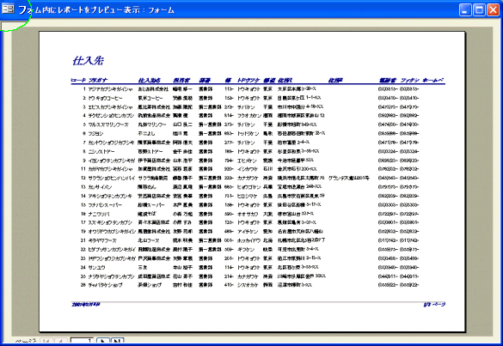503x346 pixels.
Task: Click the page count text in footer
Action: [x=434, y=304]
